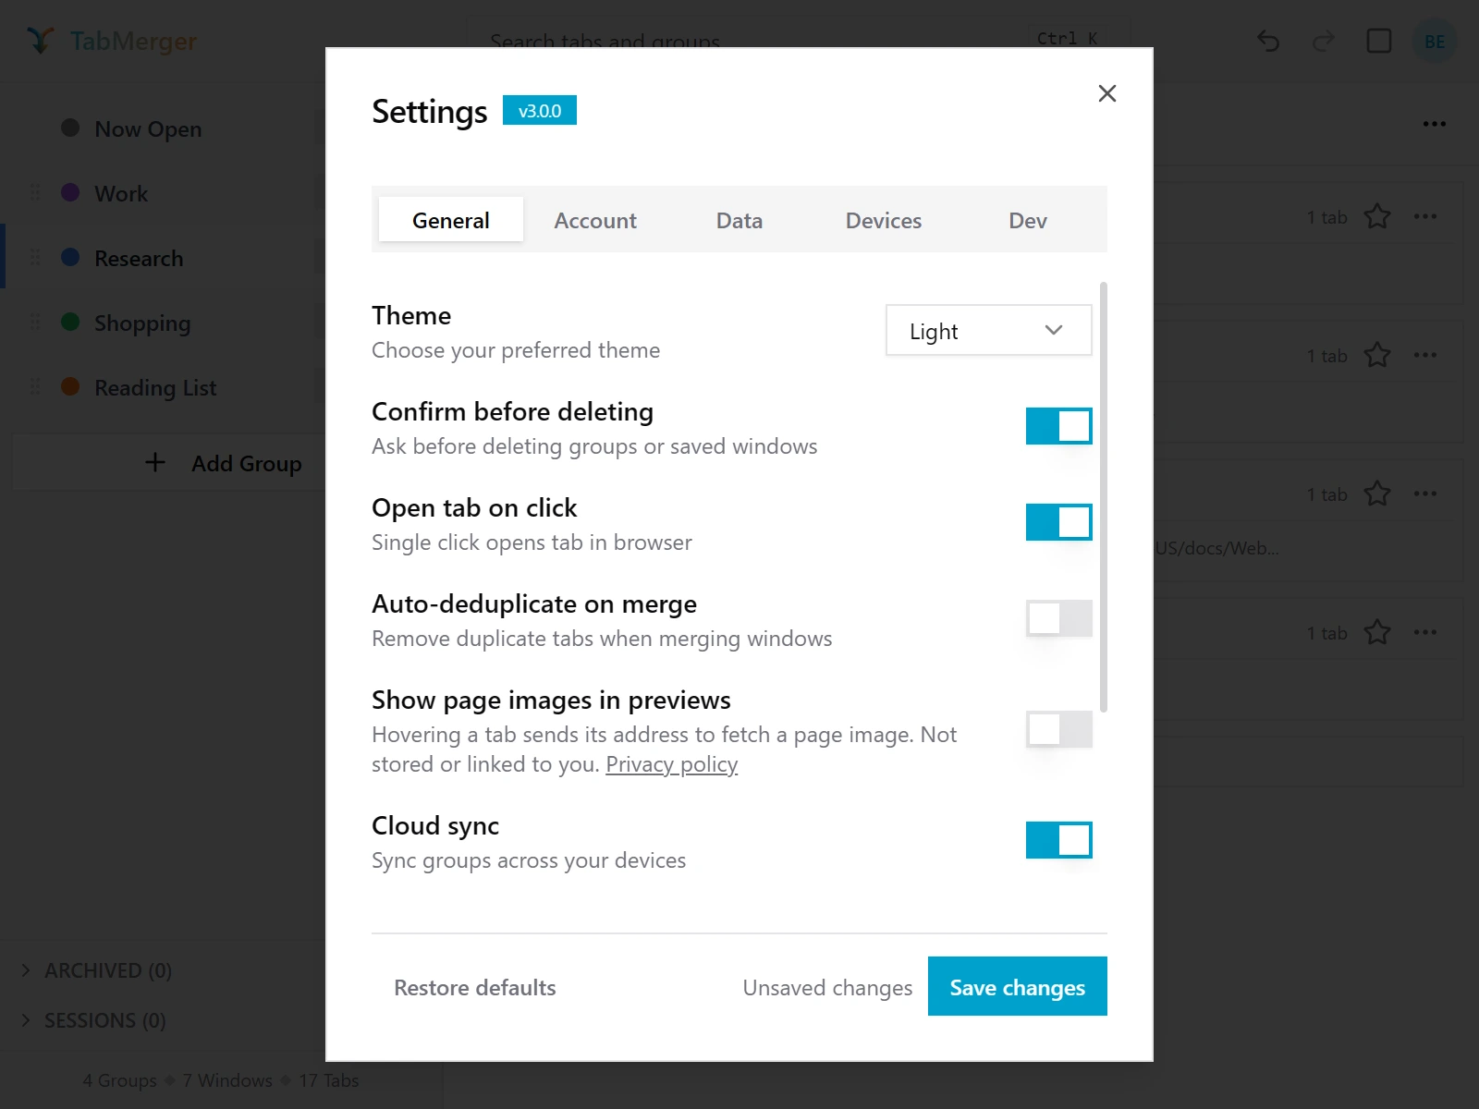
Task: Star the first 1 tab window row
Action: [x=1377, y=216]
